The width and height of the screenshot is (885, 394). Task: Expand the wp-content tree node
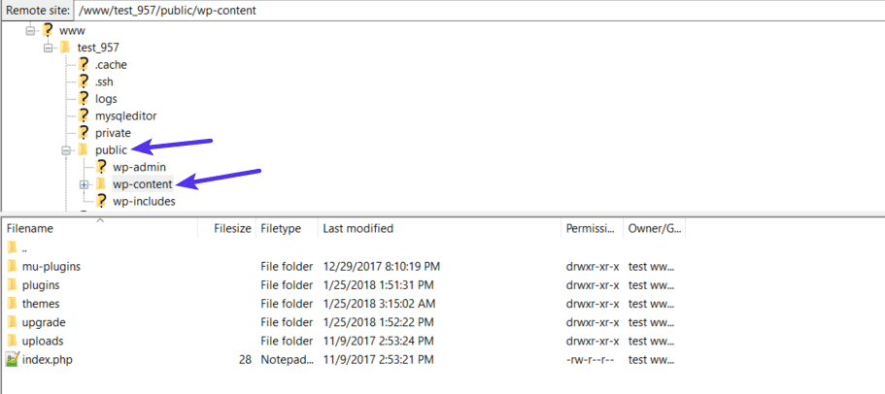pos(84,184)
